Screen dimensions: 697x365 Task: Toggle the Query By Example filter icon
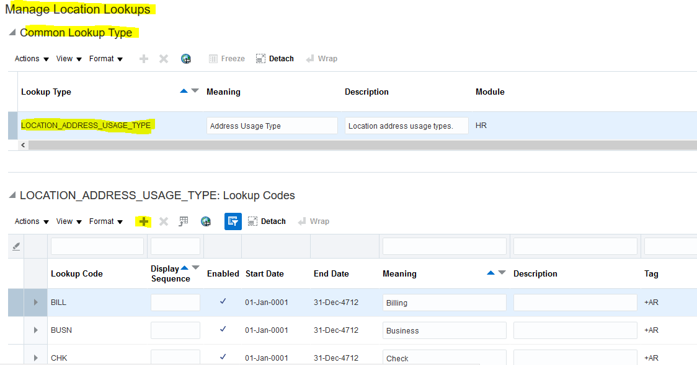click(233, 221)
